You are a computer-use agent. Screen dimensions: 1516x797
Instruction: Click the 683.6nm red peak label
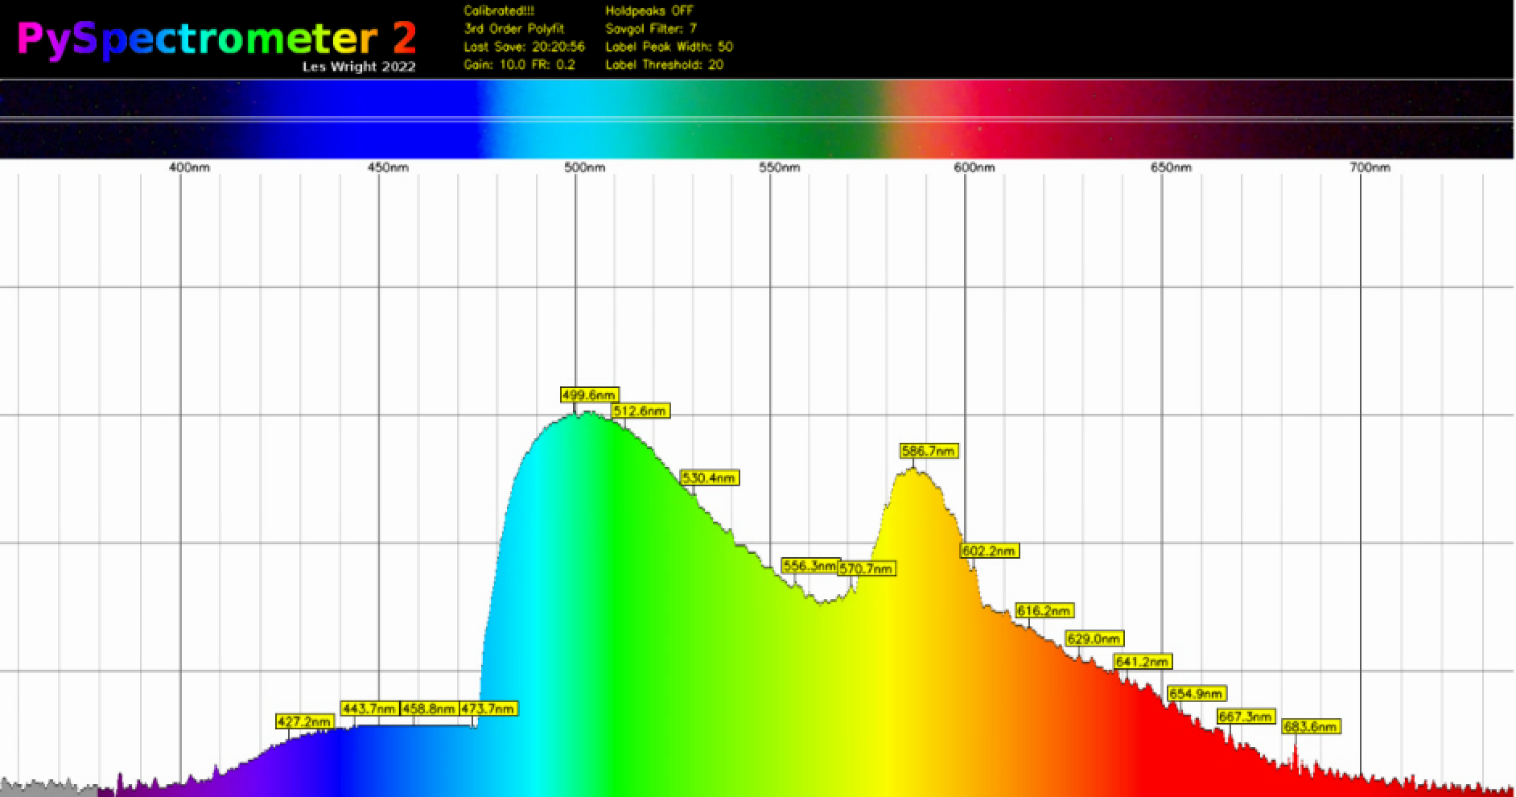tap(1311, 726)
